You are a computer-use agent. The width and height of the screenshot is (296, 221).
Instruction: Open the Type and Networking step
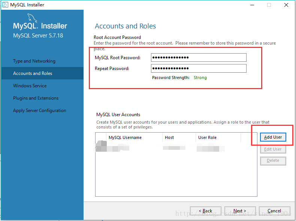click(34, 61)
